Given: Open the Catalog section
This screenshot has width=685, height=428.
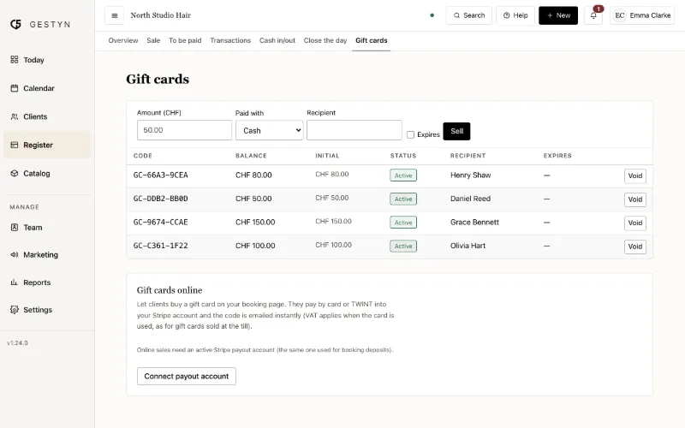Looking at the screenshot, I should click(47, 174).
